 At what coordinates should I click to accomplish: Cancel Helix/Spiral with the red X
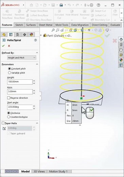click(9, 46)
